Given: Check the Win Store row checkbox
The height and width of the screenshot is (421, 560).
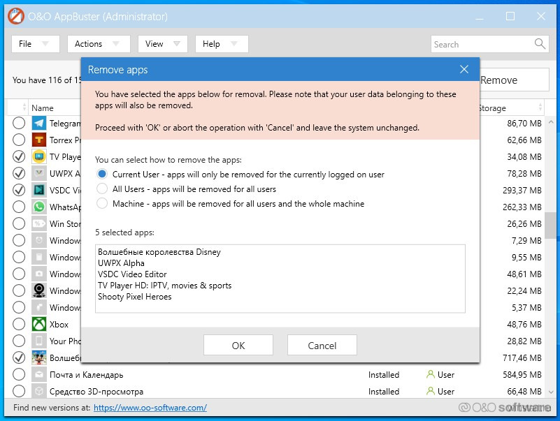Looking at the screenshot, I should click(19, 223).
